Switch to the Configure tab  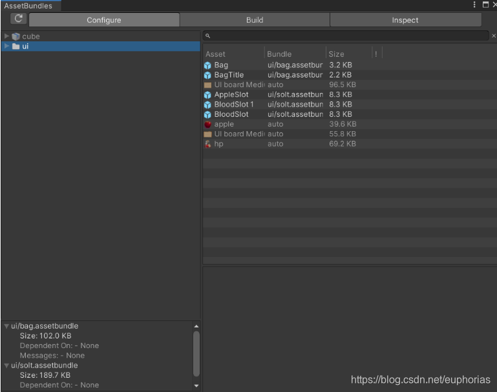[x=104, y=20]
